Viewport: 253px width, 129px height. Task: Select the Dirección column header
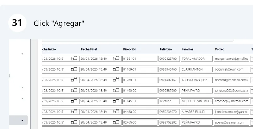(129, 49)
